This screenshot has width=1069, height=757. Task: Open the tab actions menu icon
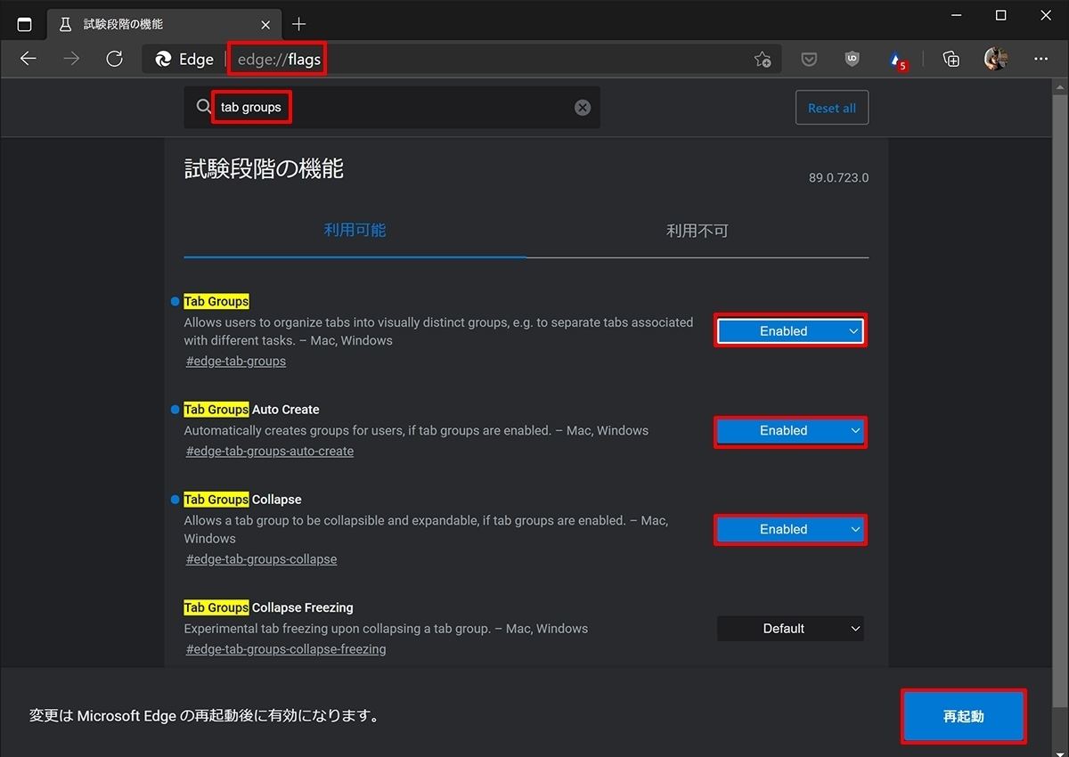(24, 24)
